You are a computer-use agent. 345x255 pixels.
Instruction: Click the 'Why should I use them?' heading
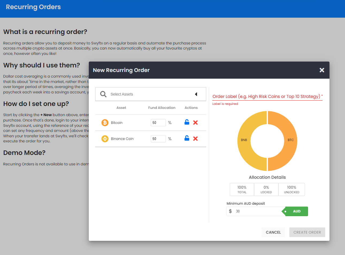pyautogui.click(x=41, y=65)
